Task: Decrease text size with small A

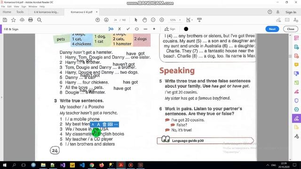Action: 93,124
